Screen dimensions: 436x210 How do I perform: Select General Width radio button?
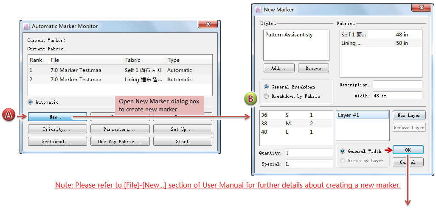click(343, 151)
